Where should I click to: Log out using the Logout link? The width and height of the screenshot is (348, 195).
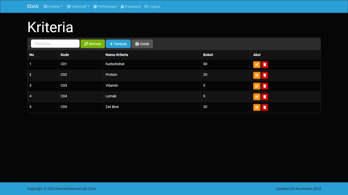point(152,6)
